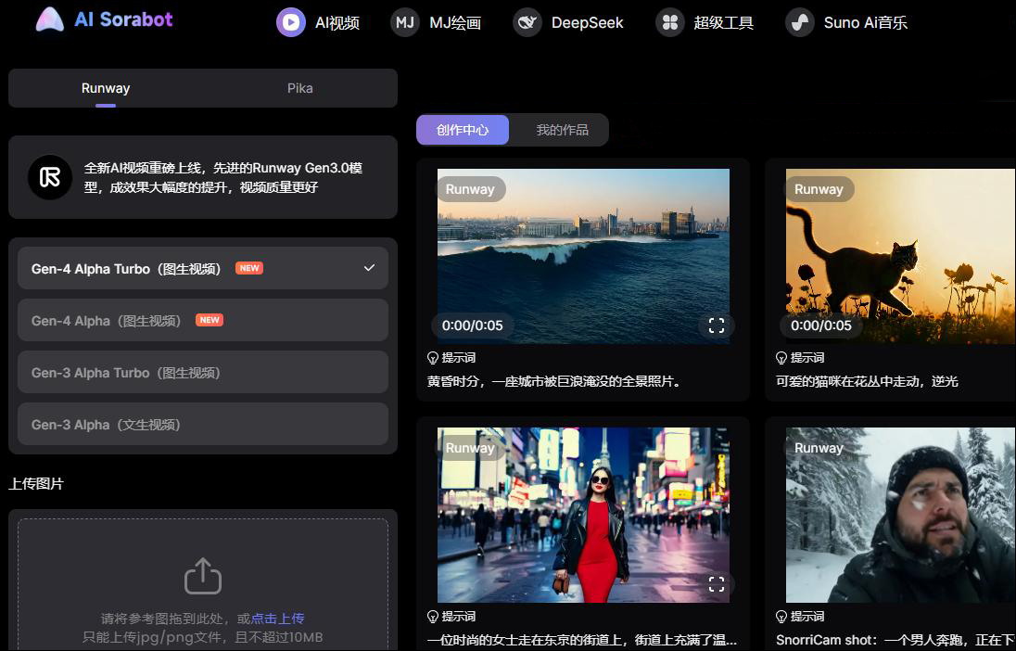Screen dimensions: 1016x651
Task: Click the AI Sorabot logo icon
Action: (50, 19)
